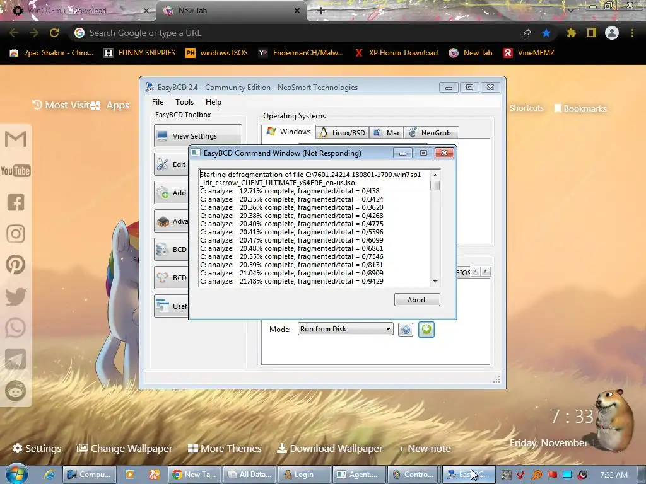Open Twitter shortcut in sidebar
646x484 pixels.
[x=16, y=297]
